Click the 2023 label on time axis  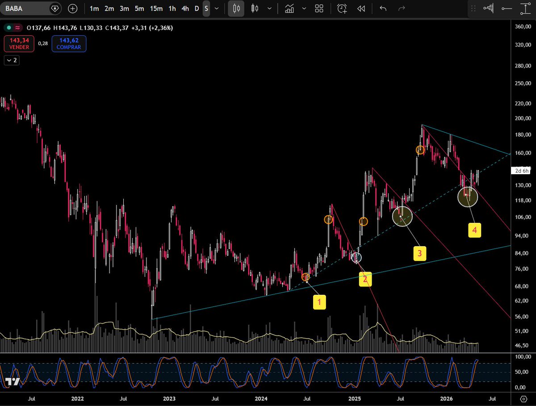point(169,398)
